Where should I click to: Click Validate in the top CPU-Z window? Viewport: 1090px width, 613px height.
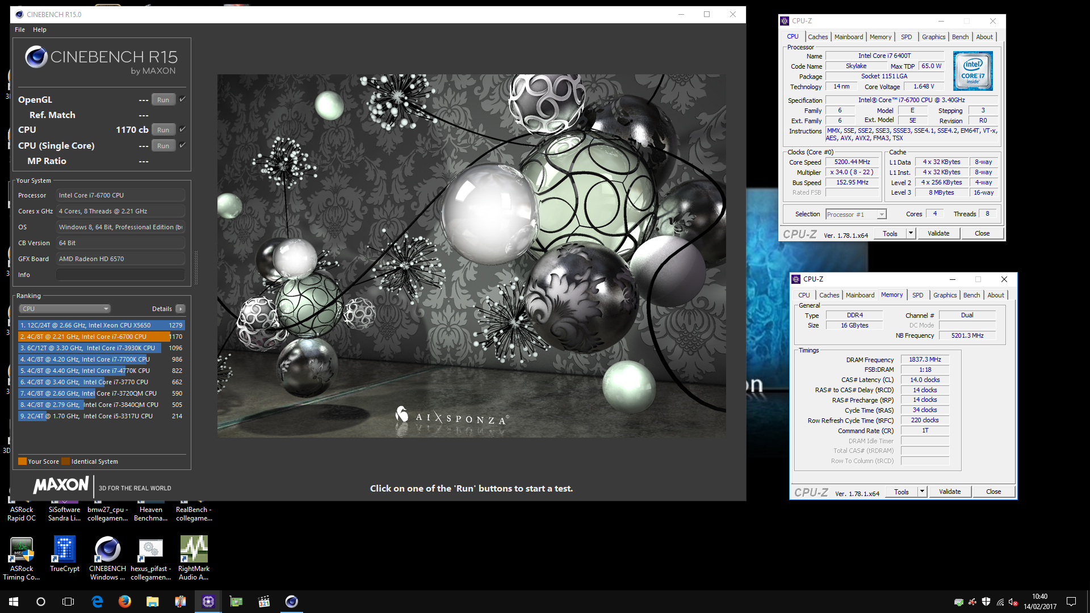click(x=938, y=233)
